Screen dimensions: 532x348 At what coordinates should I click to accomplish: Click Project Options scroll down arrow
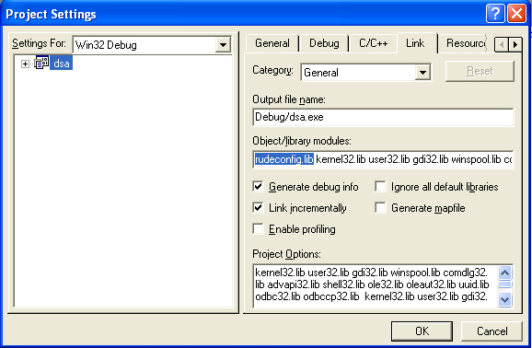505,299
